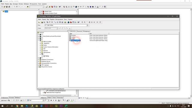This screenshot has width=192, height=108.
Task: Open ArcToolbox red icon in ArcMap toolbar
Action: click(x=52, y=7)
